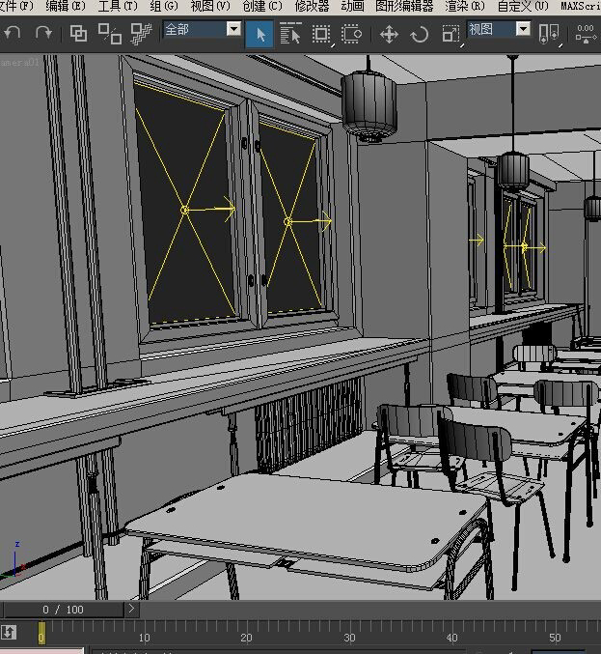Screen dimensions: 601x654
Task: Open the 编辑(E) menu
Action: 66,6
